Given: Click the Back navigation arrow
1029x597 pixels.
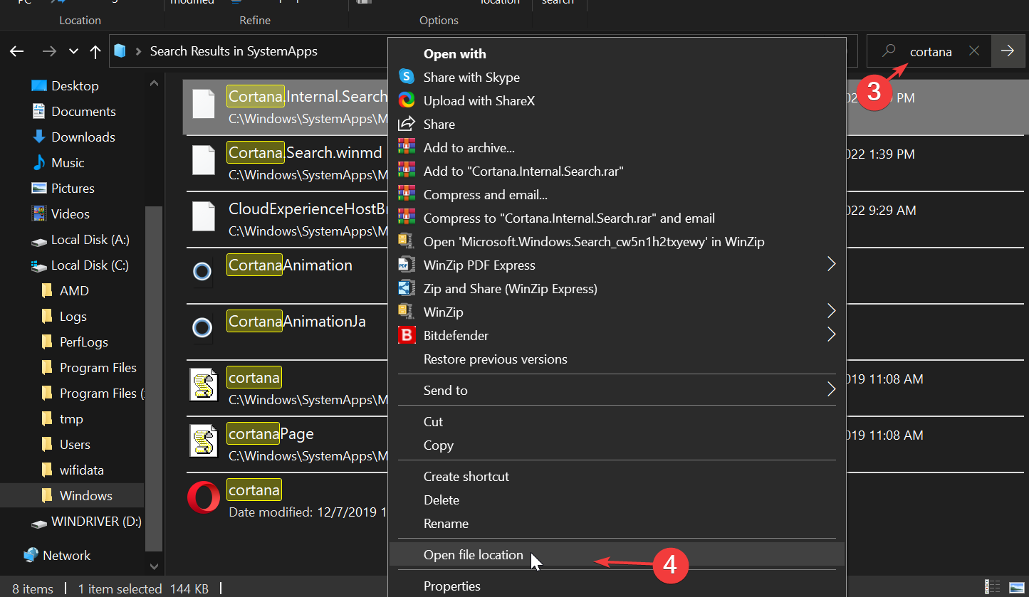Looking at the screenshot, I should pyautogui.click(x=17, y=51).
